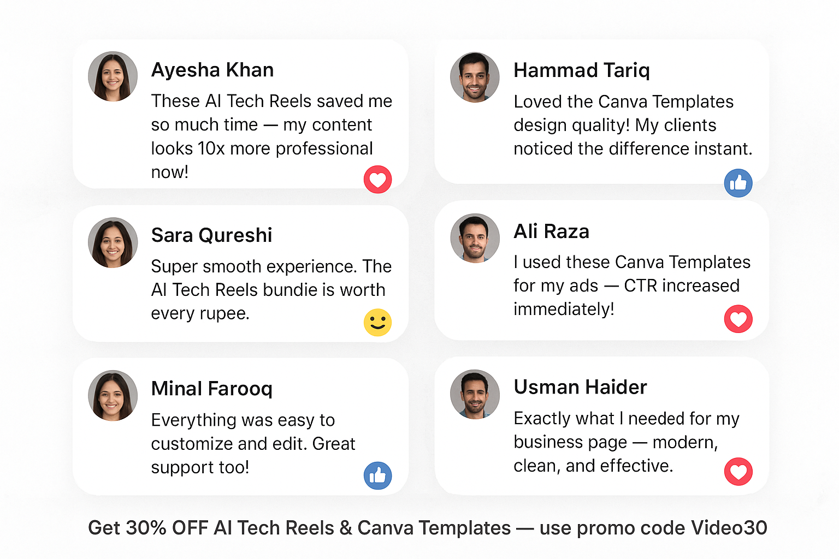
Task: Open Hammad Tariq's profile picture
Action: coord(475,77)
